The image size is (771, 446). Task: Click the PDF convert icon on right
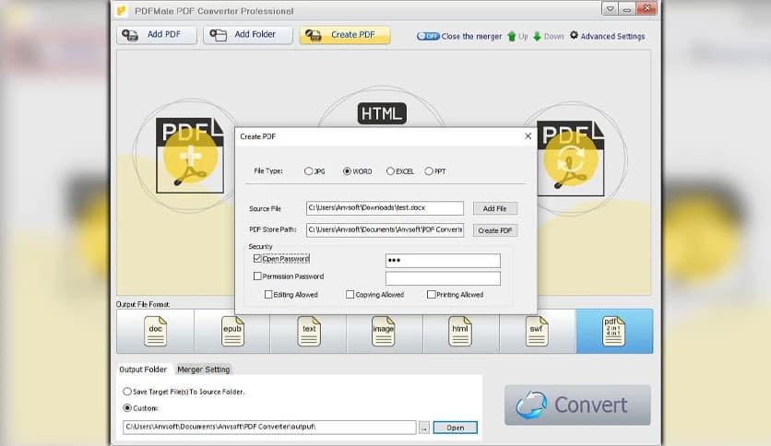[570, 158]
